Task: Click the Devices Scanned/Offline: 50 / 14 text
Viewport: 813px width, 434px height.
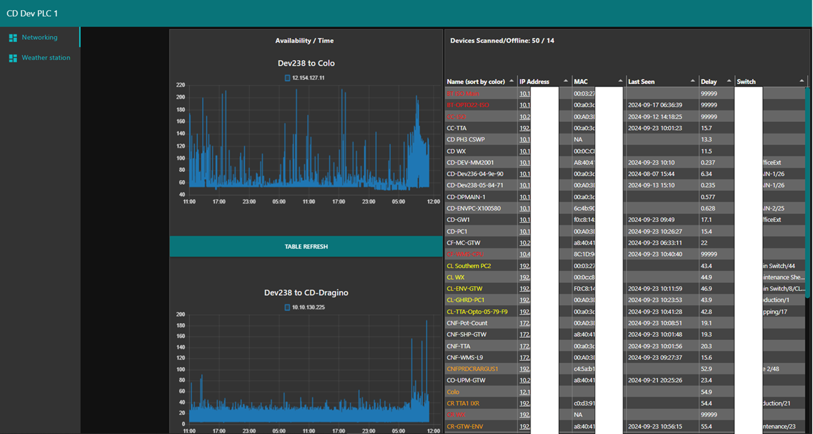Action: click(x=502, y=41)
